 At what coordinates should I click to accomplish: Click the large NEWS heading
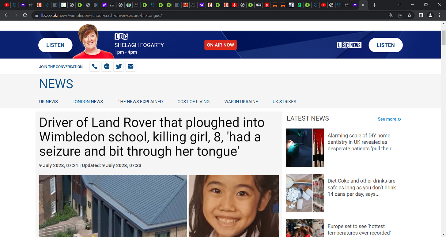click(x=56, y=84)
